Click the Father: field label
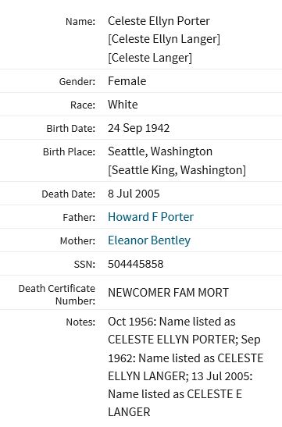This screenshot has height=427, width=282. (79, 218)
